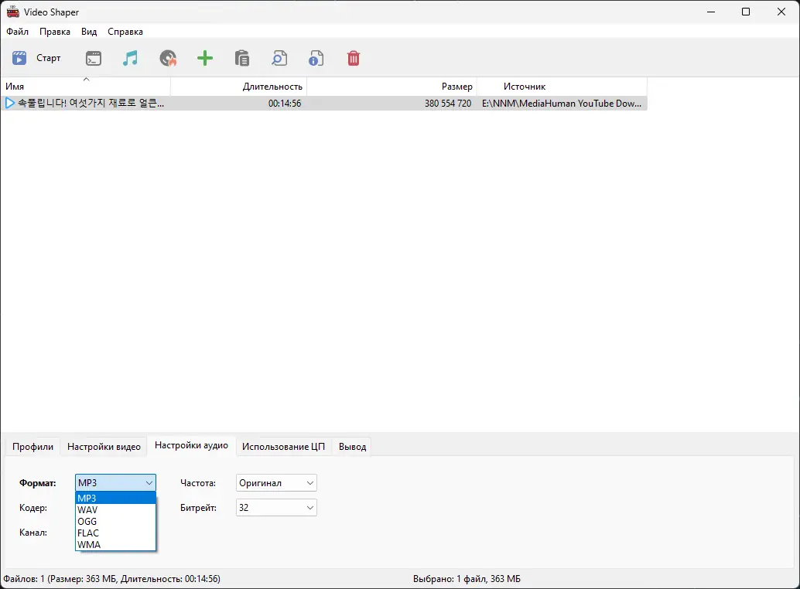Select the Настройки аудио tab
This screenshot has height=589, width=800.
coord(191,445)
